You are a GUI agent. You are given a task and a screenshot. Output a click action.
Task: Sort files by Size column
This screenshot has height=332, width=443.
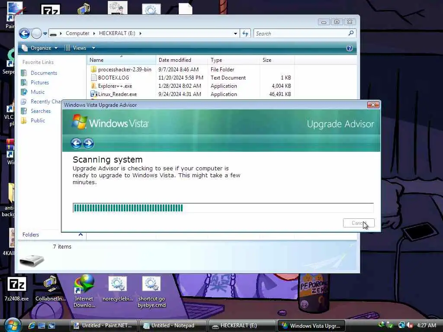(x=277, y=60)
